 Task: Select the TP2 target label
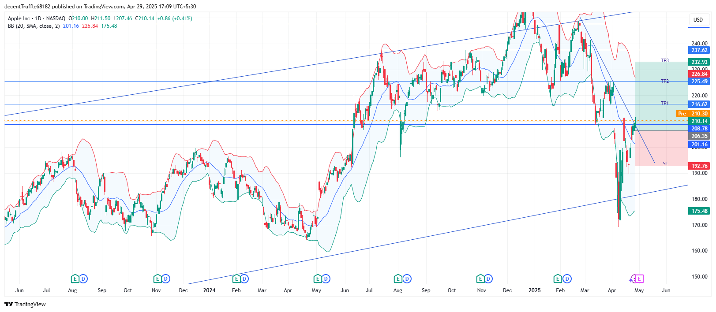(x=664, y=81)
